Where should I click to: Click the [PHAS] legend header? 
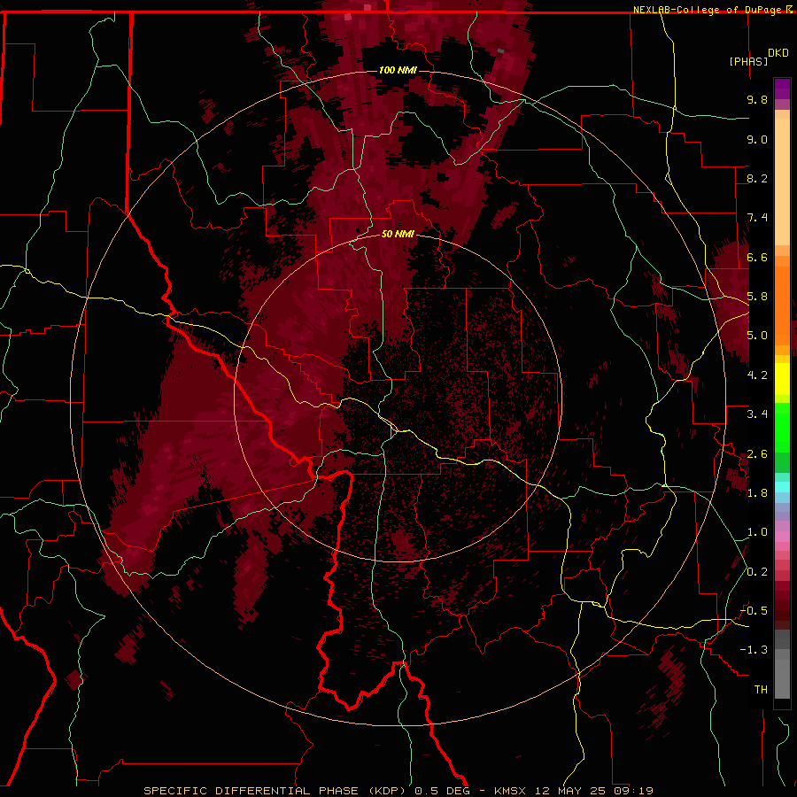tap(748, 61)
